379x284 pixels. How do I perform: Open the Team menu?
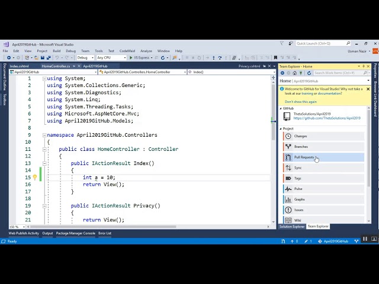tap(85, 51)
